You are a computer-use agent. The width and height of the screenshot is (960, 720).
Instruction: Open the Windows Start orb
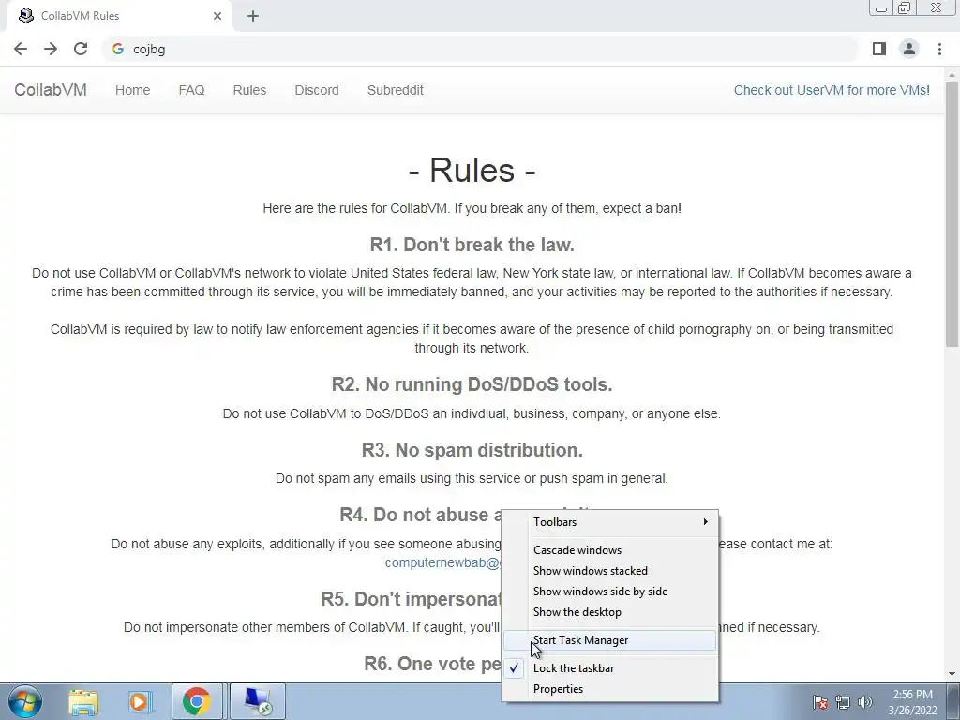pos(24,701)
